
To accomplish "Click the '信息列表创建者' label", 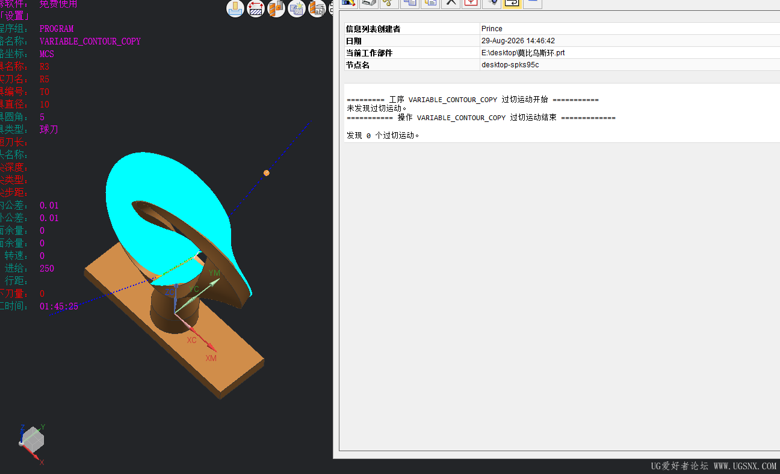I will [373, 29].
